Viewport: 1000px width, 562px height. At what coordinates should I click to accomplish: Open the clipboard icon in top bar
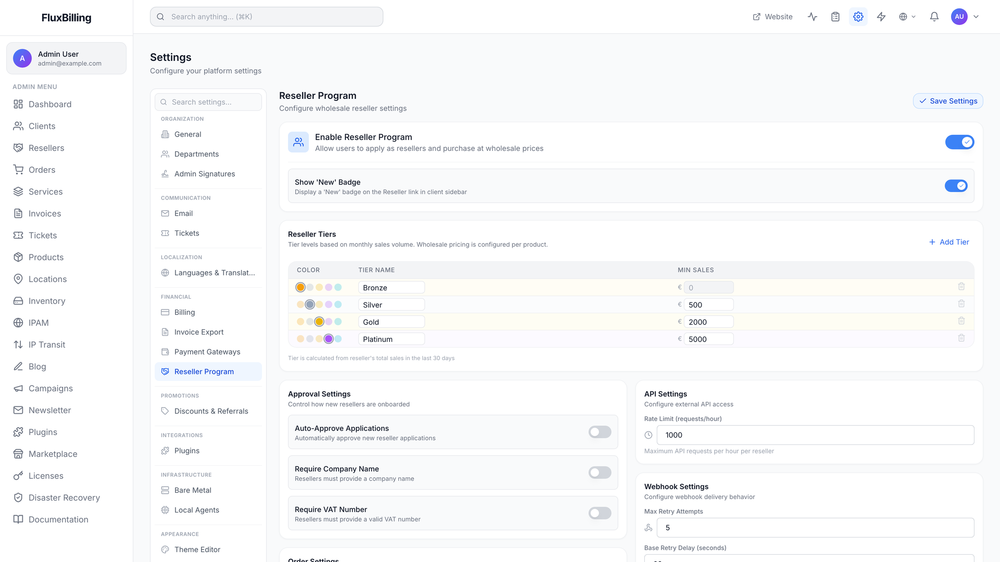tap(835, 17)
